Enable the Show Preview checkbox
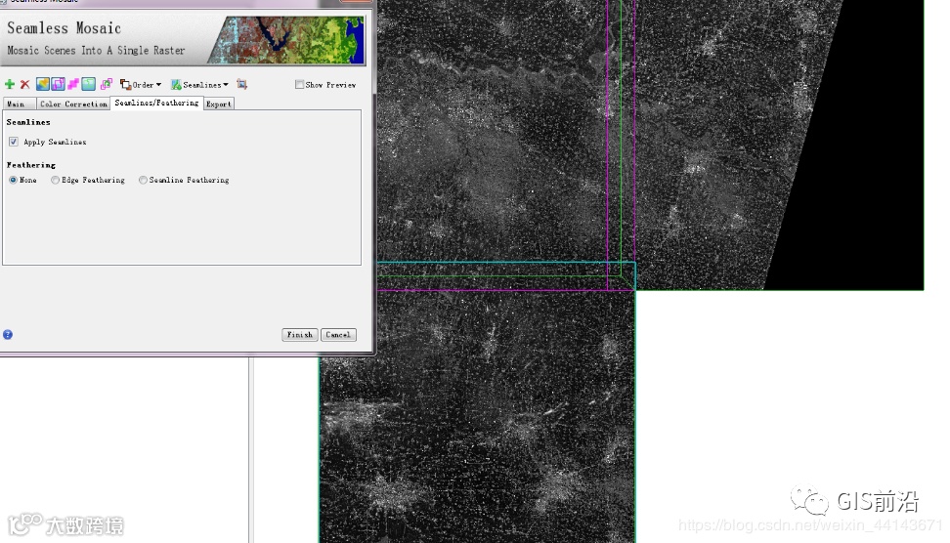The height and width of the screenshot is (543, 950). click(x=299, y=85)
